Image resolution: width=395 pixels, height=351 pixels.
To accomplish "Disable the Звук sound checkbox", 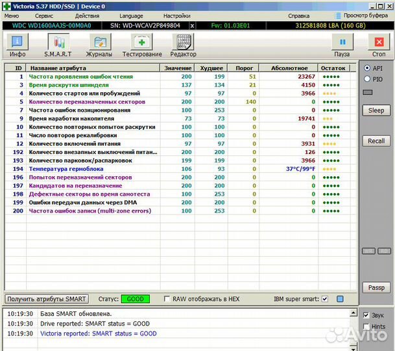I will [x=366, y=315].
